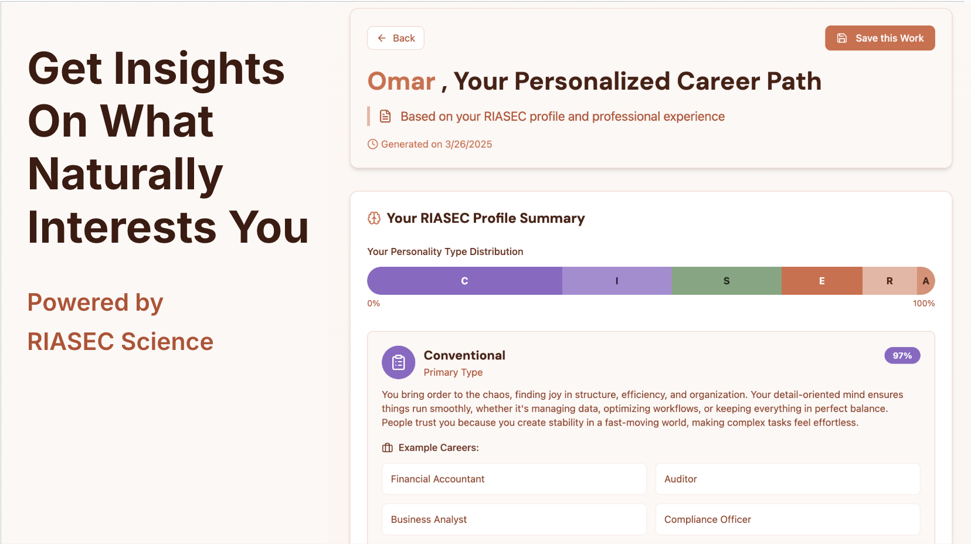The image size is (971, 544).
Task: Click the floppy disk save icon
Action: (x=841, y=38)
